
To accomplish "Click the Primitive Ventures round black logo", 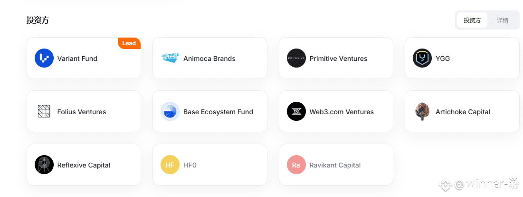I will click(296, 58).
